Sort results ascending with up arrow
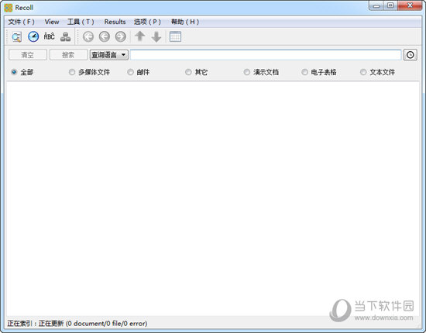The height and width of the screenshot is (333, 426). pyautogui.click(x=140, y=36)
